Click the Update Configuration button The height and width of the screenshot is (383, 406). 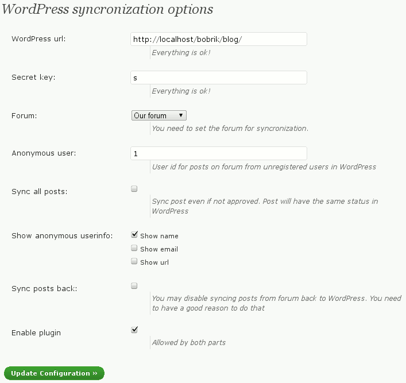point(54,373)
